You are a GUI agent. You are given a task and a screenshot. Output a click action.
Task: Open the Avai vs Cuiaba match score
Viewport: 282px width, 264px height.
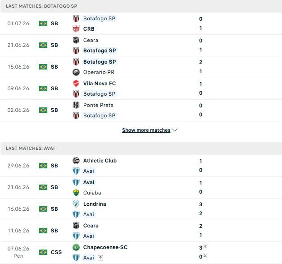201,187
